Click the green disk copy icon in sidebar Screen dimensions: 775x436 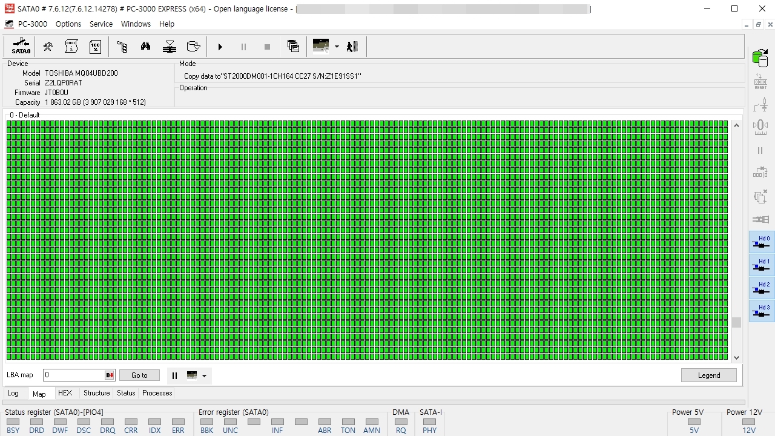[x=760, y=59]
